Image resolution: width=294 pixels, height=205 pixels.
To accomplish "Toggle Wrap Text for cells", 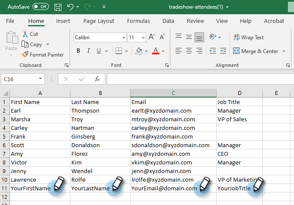I will (248, 38).
